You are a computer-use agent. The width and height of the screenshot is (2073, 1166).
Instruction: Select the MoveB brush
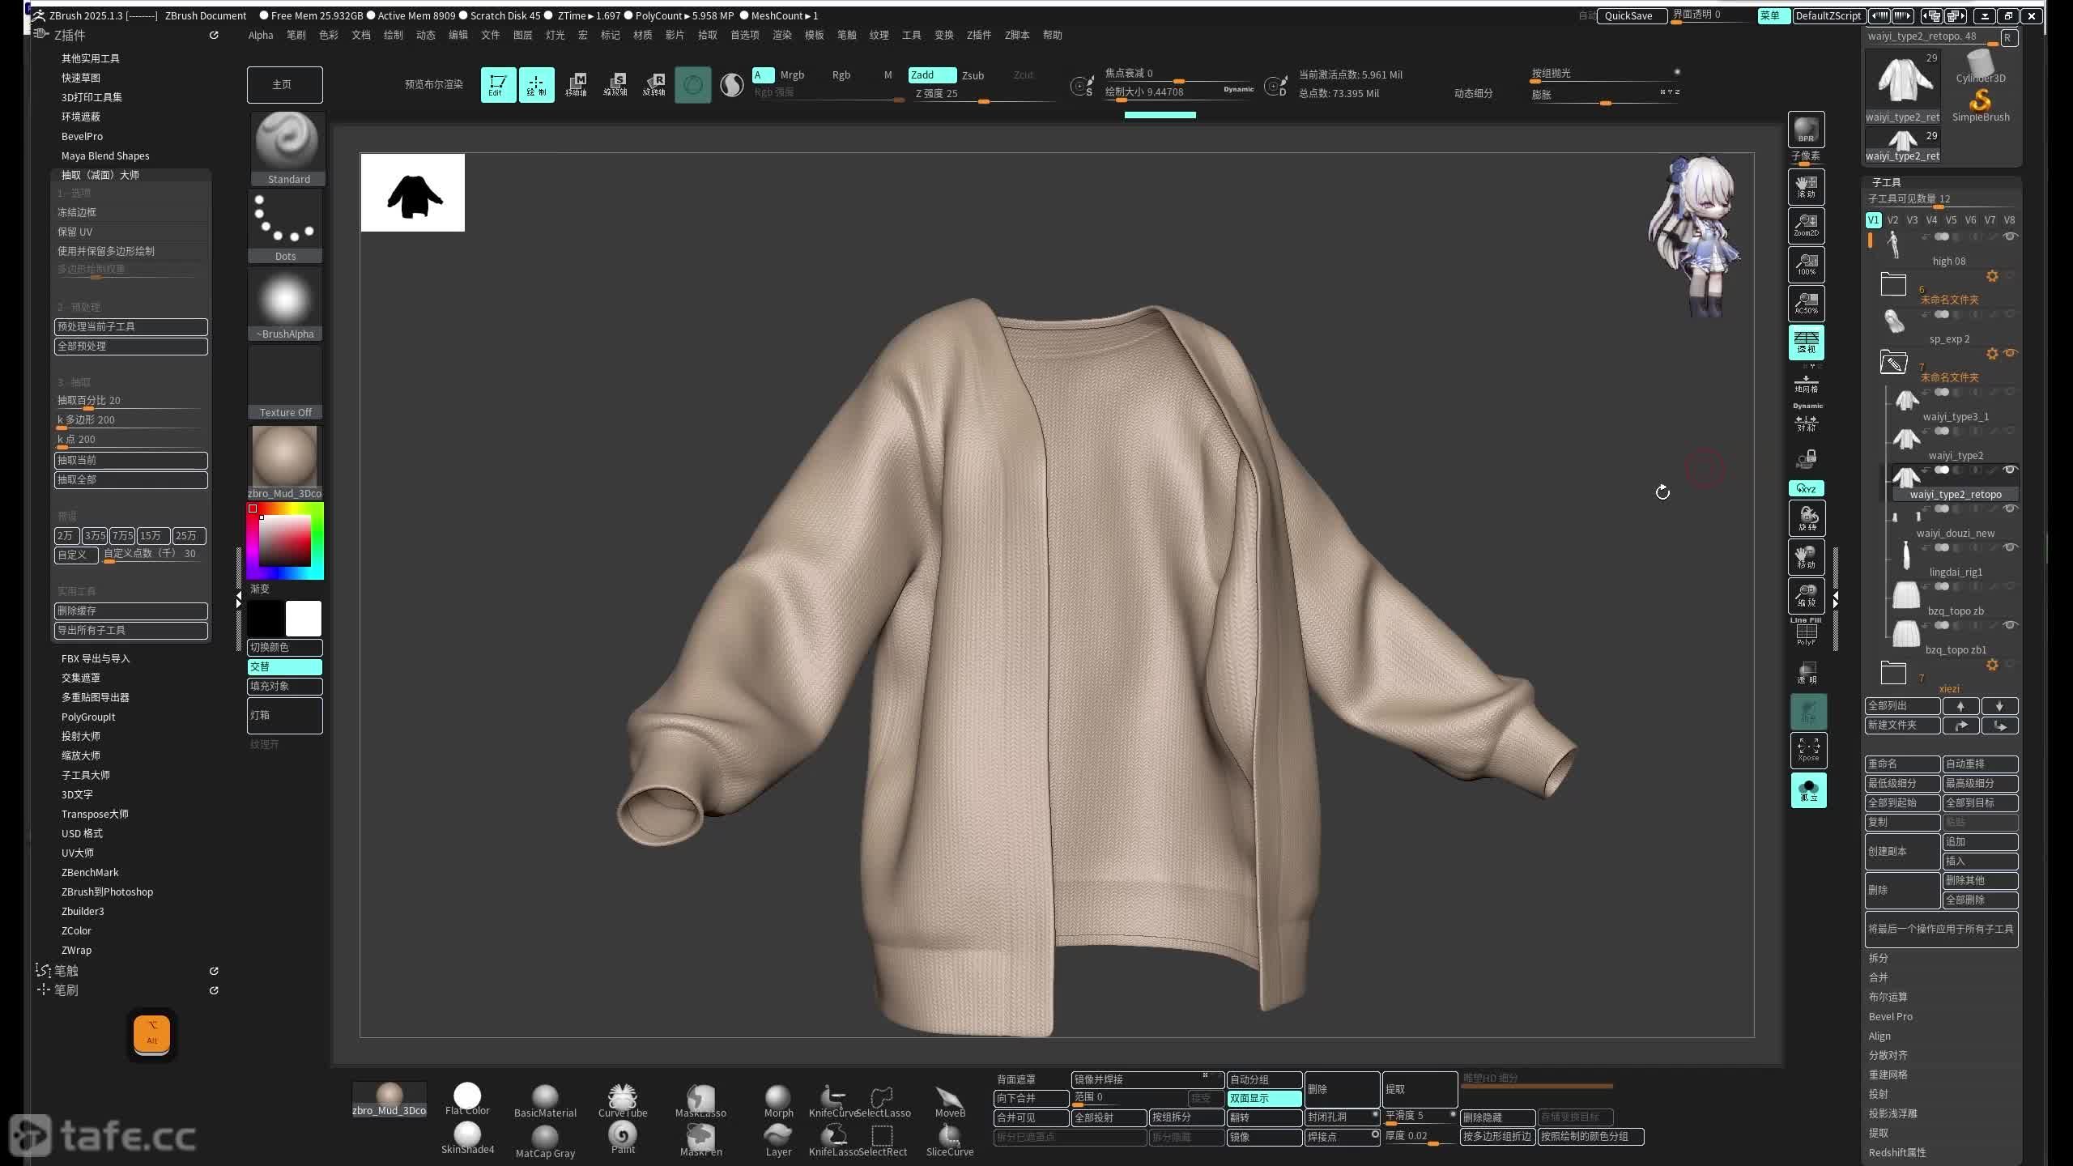pyautogui.click(x=950, y=1100)
